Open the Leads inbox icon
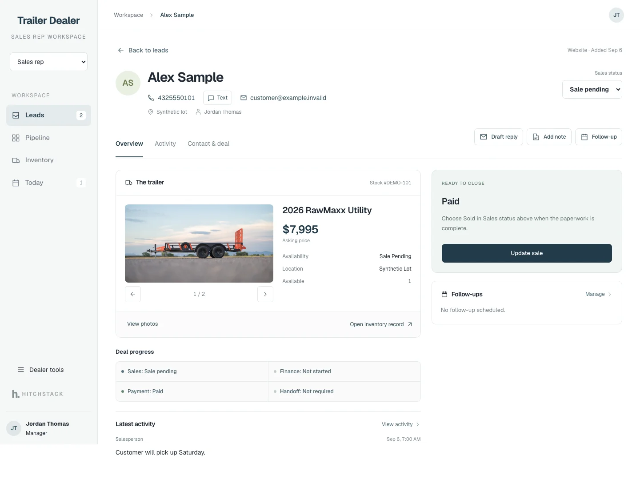 tap(16, 115)
